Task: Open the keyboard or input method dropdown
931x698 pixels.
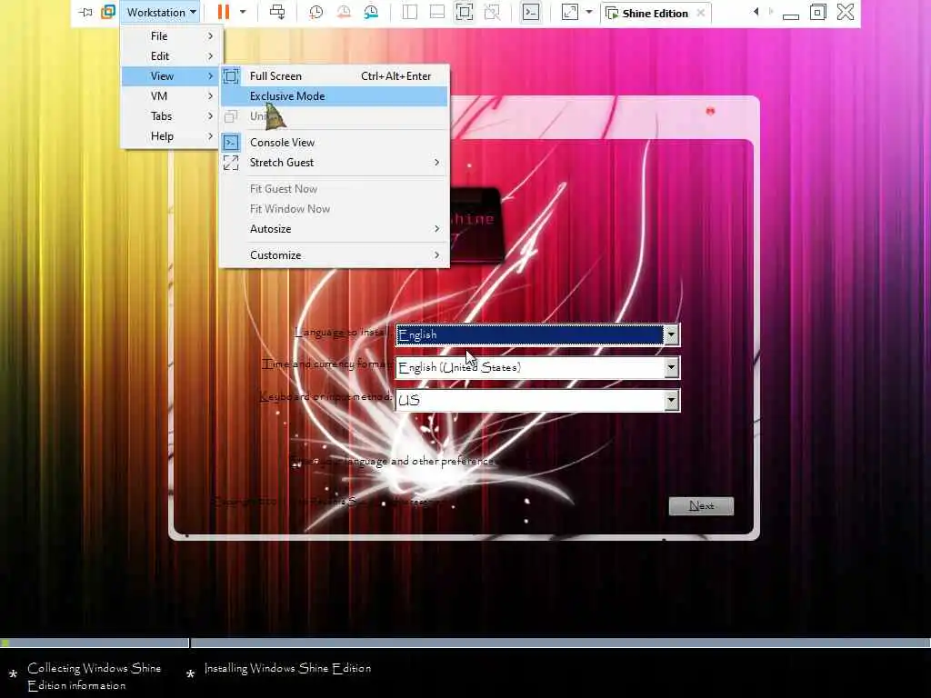Action: click(x=671, y=401)
